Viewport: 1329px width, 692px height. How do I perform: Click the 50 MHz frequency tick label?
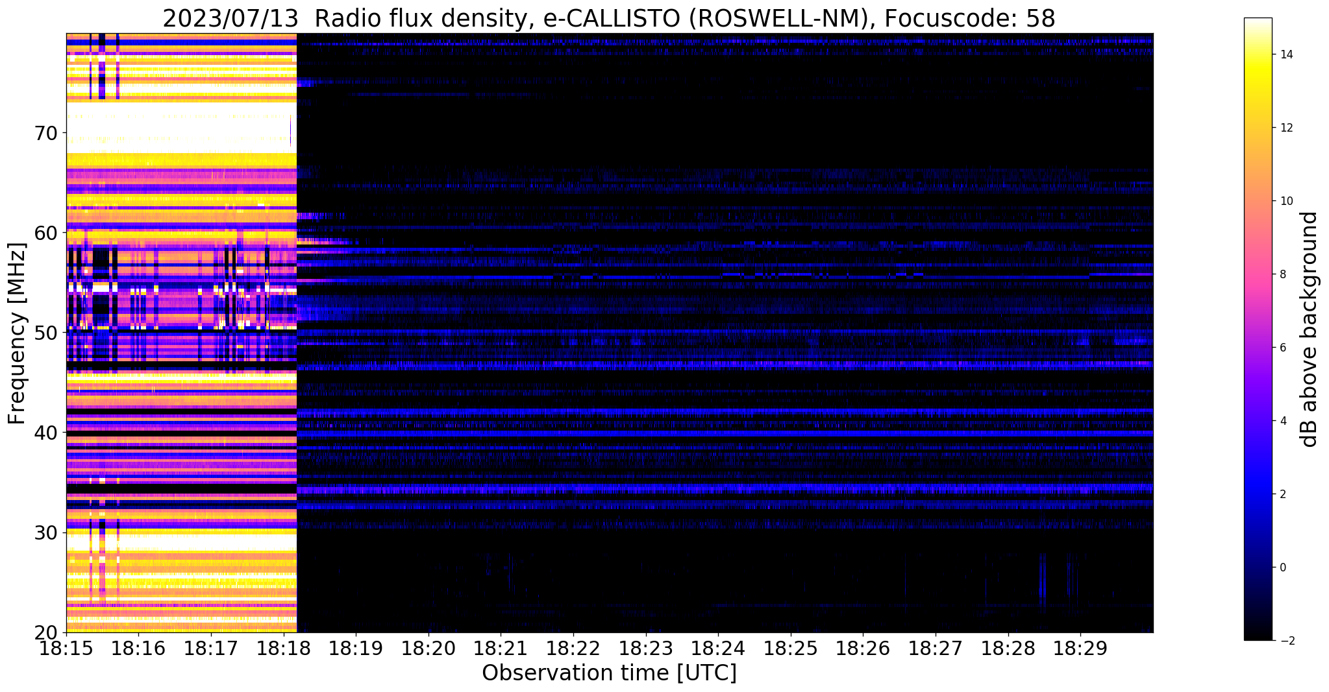[45, 333]
